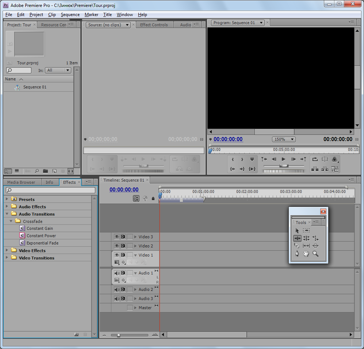Click the Constant Power transition
364x349 pixels.
pos(41,236)
